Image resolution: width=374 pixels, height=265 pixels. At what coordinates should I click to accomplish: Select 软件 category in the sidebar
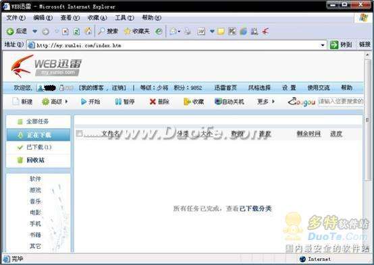[x=35, y=179]
